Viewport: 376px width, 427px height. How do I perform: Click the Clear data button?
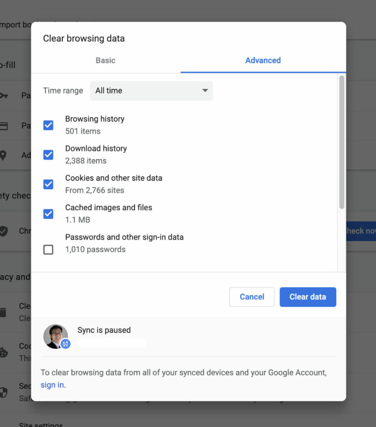coord(308,297)
